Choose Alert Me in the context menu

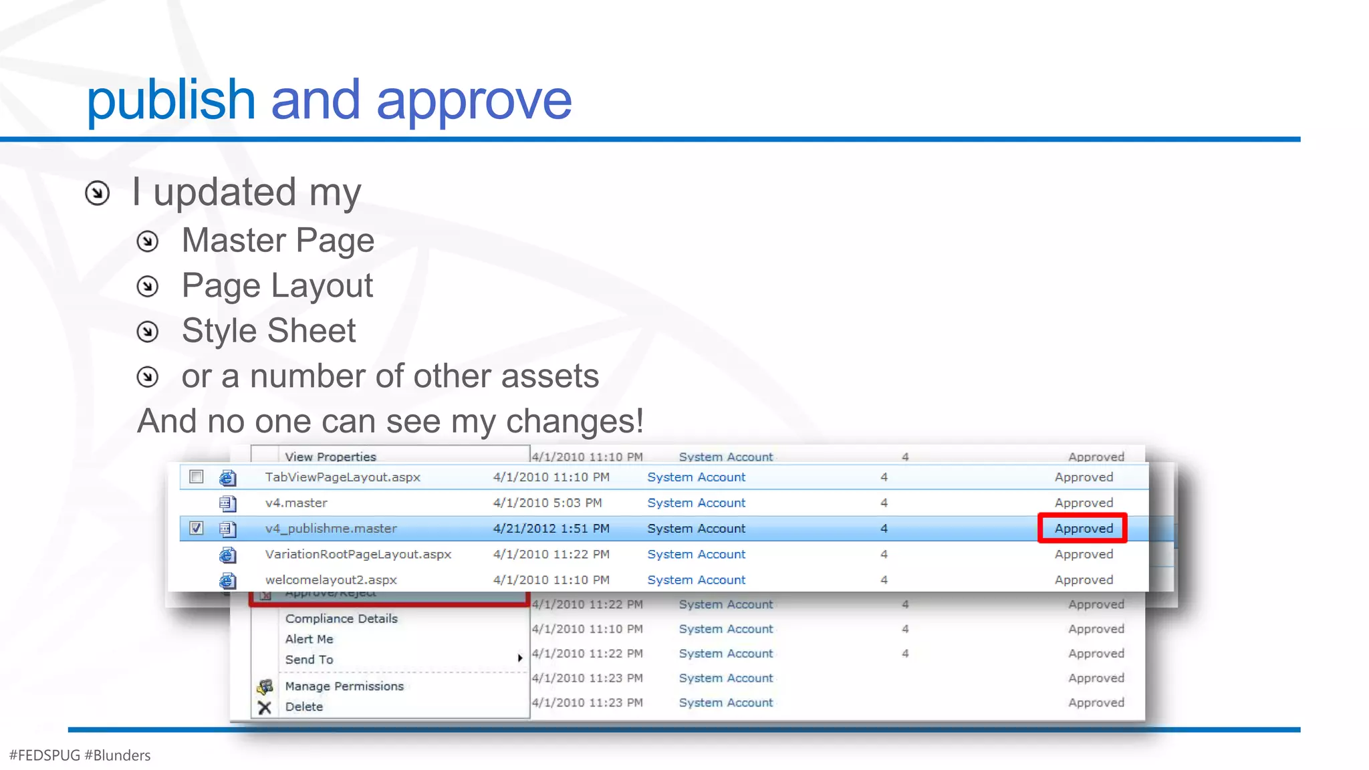click(309, 639)
